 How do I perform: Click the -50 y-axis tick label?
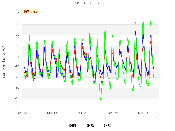tap(17, 109)
